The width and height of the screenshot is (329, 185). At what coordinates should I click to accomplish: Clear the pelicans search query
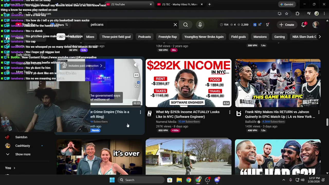click(175, 25)
